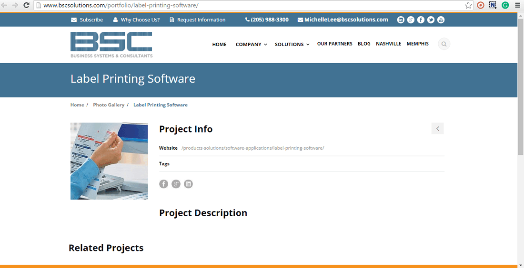Click the LinkedIn icon in the top header bar

[x=401, y=19]
